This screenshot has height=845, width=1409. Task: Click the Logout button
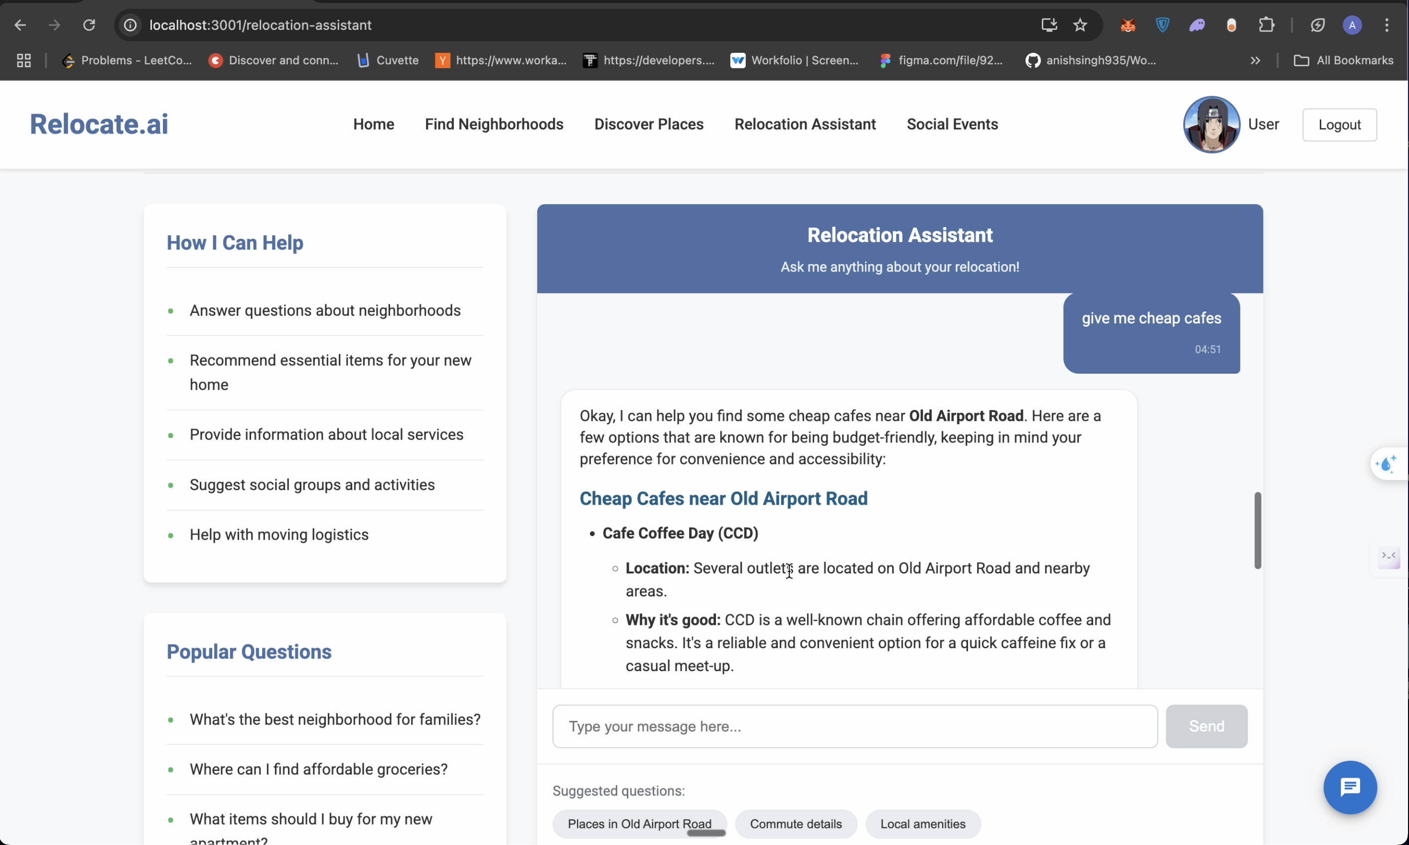(x=1340, y=125)
